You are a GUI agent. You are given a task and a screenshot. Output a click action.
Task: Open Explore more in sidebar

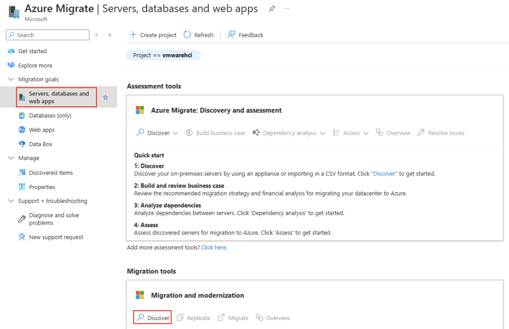pos(35,66)
